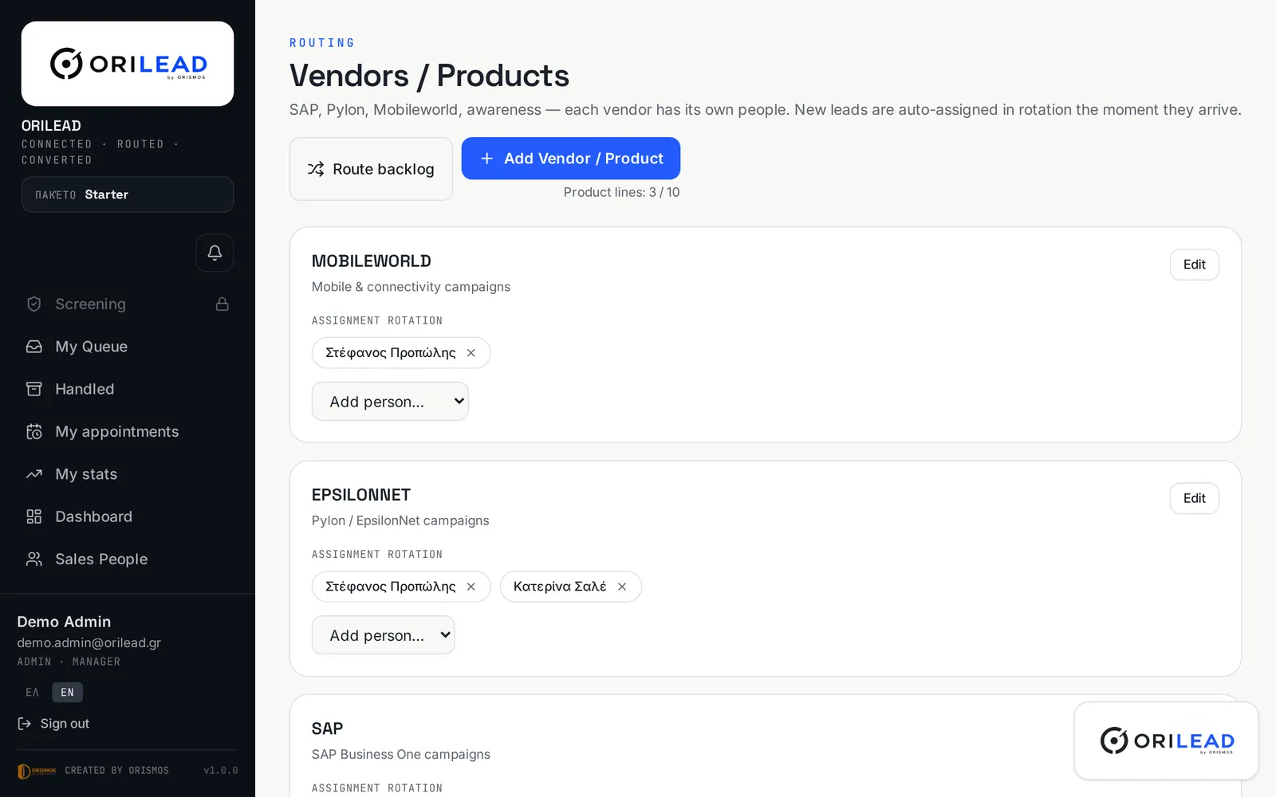Click the My appointments calendar icon
Image resolution: width=1276 pixels, height=797 pixels.
click(33, 431)
